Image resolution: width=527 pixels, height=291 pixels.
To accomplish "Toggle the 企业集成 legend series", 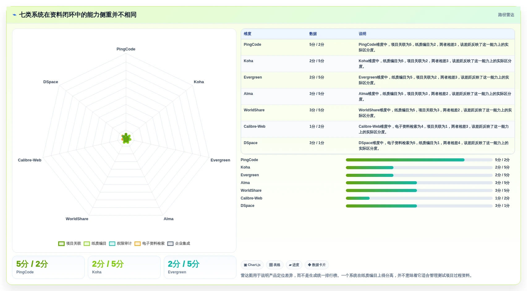I will (179, 244).
